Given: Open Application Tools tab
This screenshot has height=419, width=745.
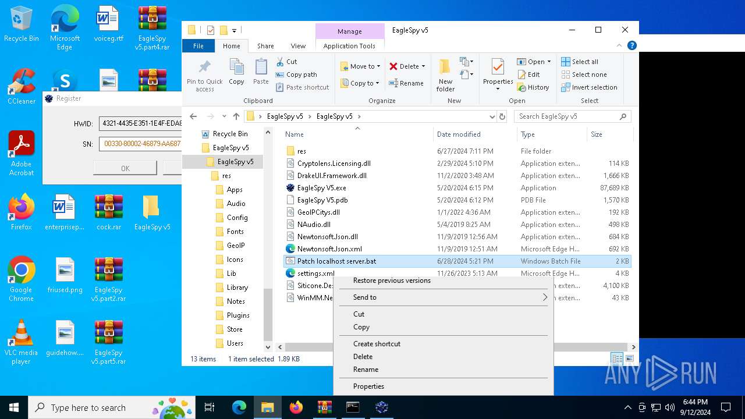Looking at the screenshot, I should click(x=349, y=46).
